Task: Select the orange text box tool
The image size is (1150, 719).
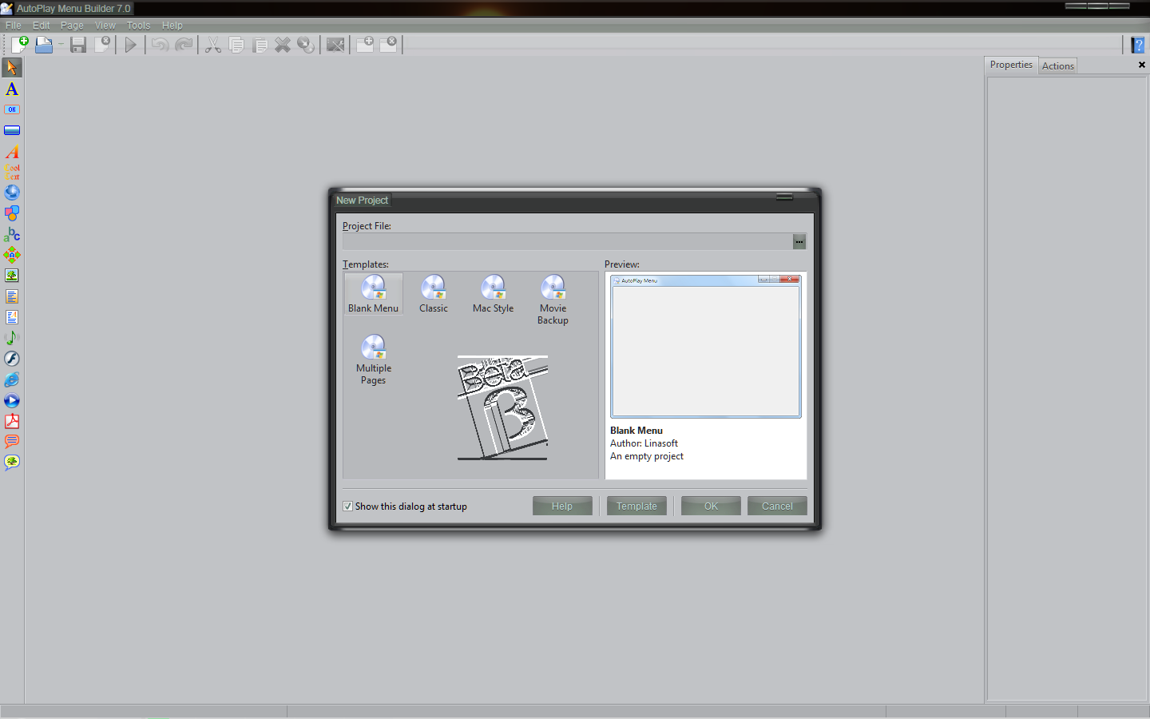Action: click(x=12, y=296)
